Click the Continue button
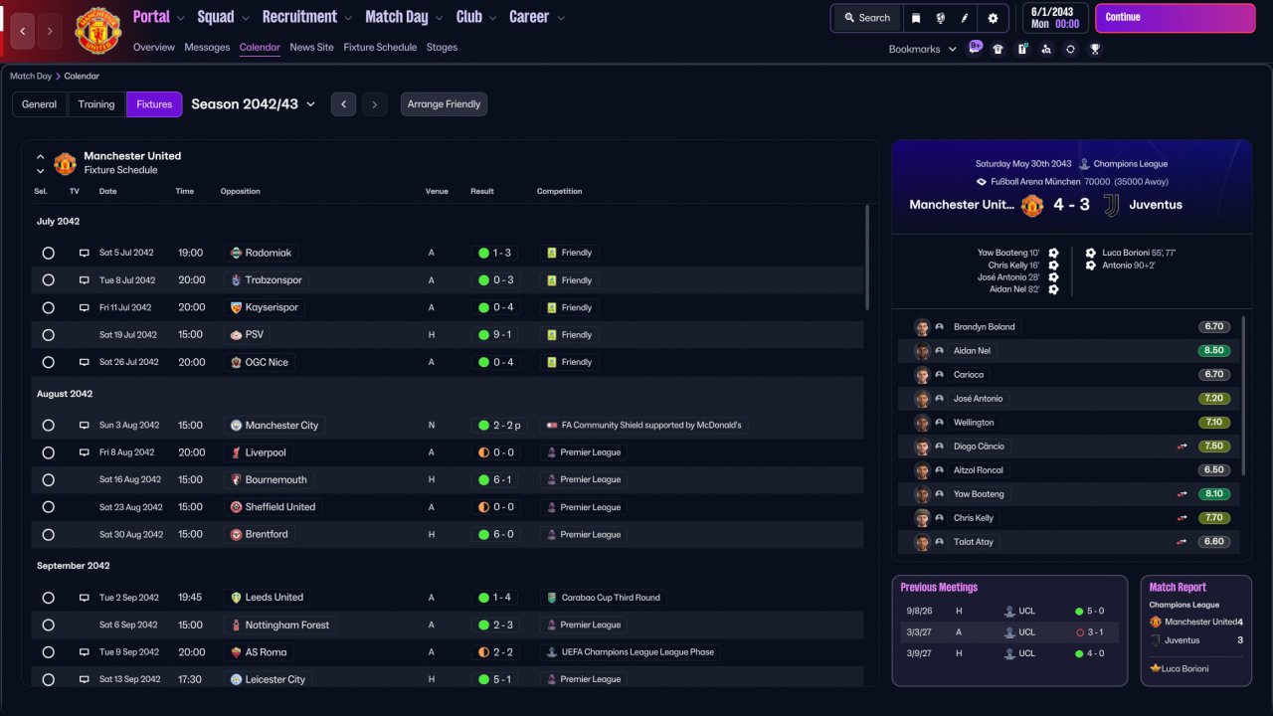Viewport: 1273px width, 716px height. [1174, 18]
